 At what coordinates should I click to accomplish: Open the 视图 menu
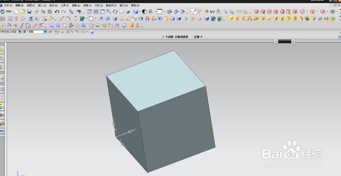tap(31, 5)
